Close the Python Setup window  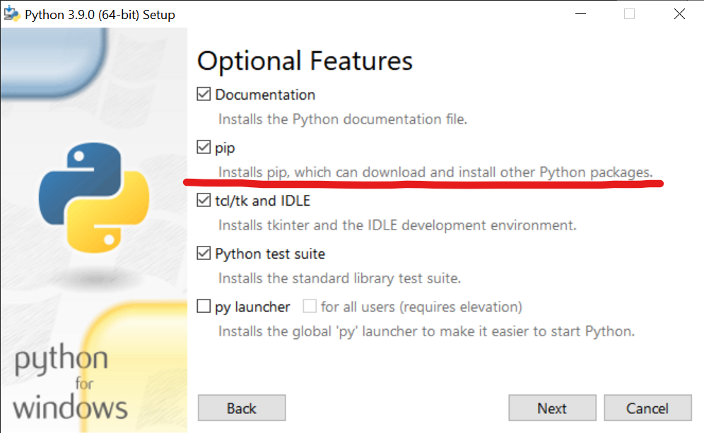(x=679, y=14)
